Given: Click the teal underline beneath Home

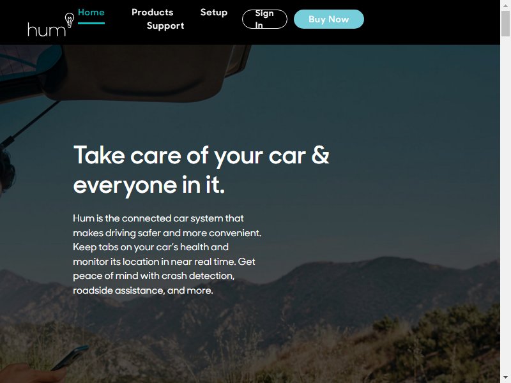Looking at the screenshot, I should click(x=91, y=23).
